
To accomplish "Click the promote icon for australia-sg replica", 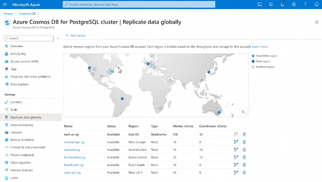I will 236,150.
